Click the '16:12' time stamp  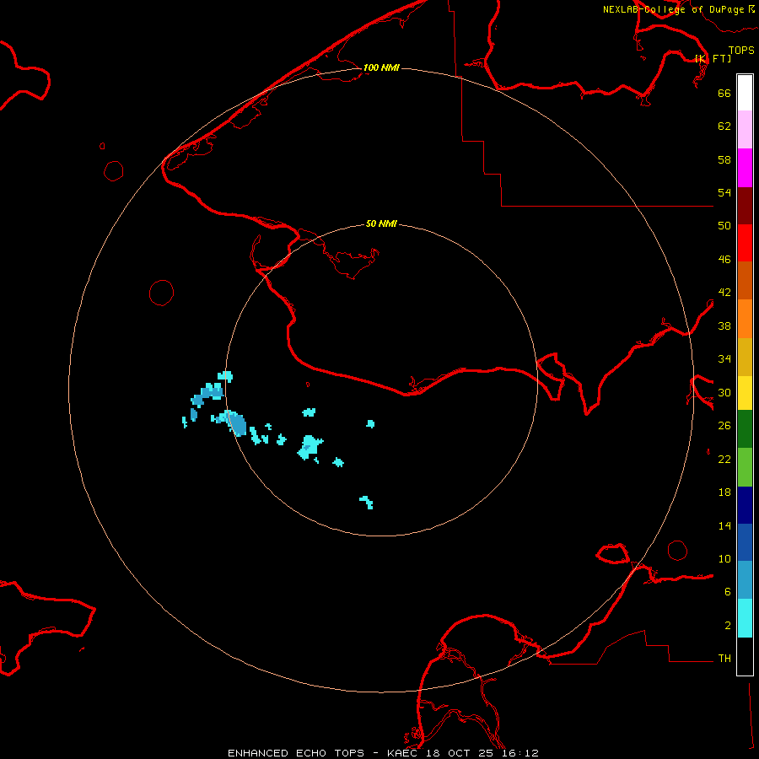pyautogui.click(x=519, y=753)
